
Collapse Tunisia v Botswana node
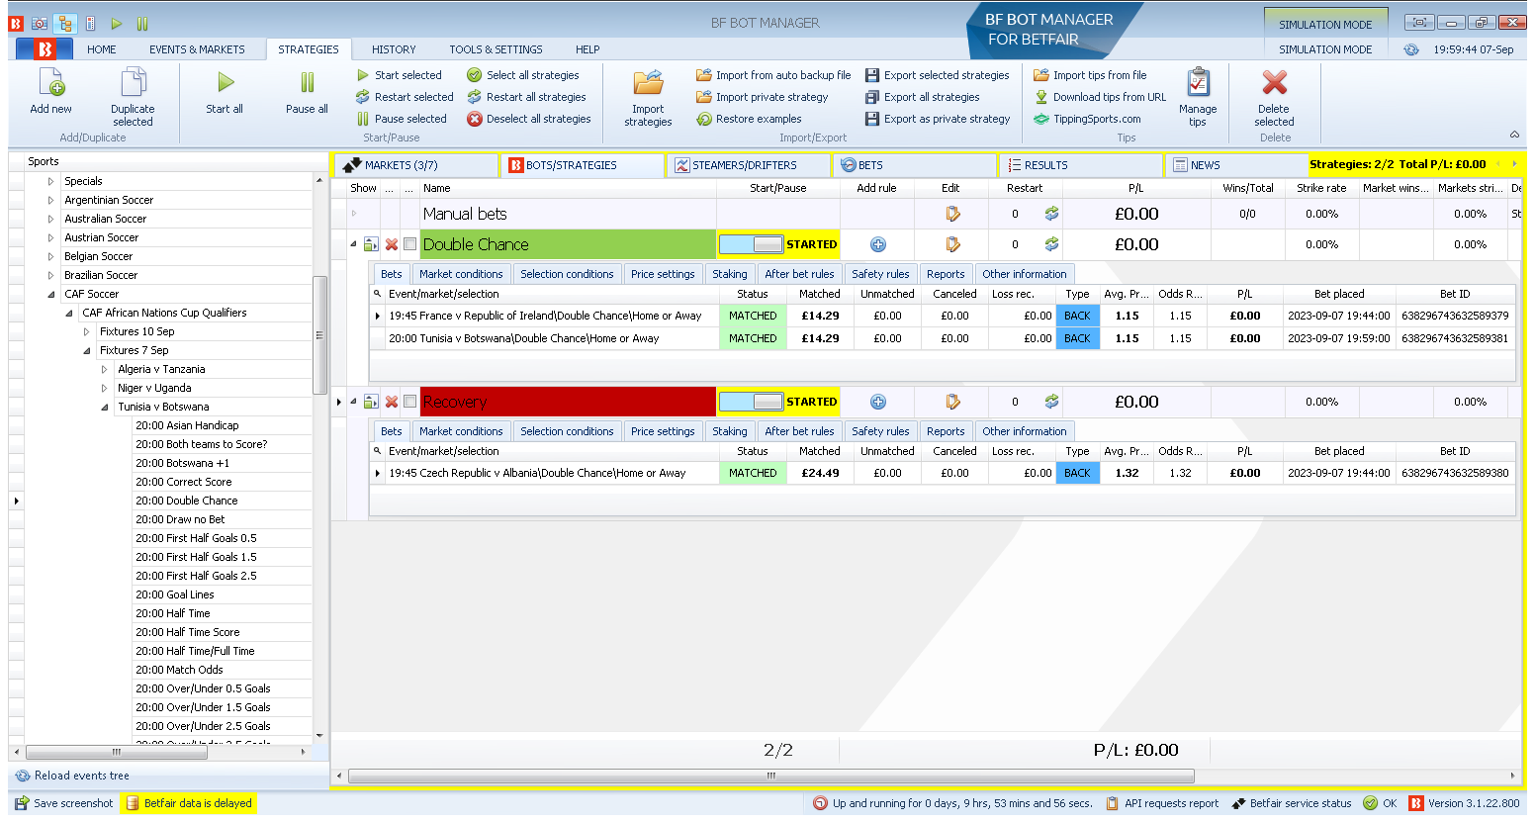[x=105, y=407]
